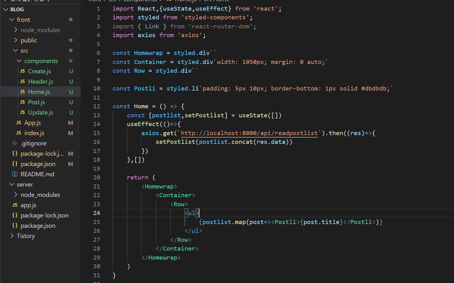Image resolution: width=454 pixels, height=283 pixels.
Task: Expand node_modules folder under server
Action: 16,195
